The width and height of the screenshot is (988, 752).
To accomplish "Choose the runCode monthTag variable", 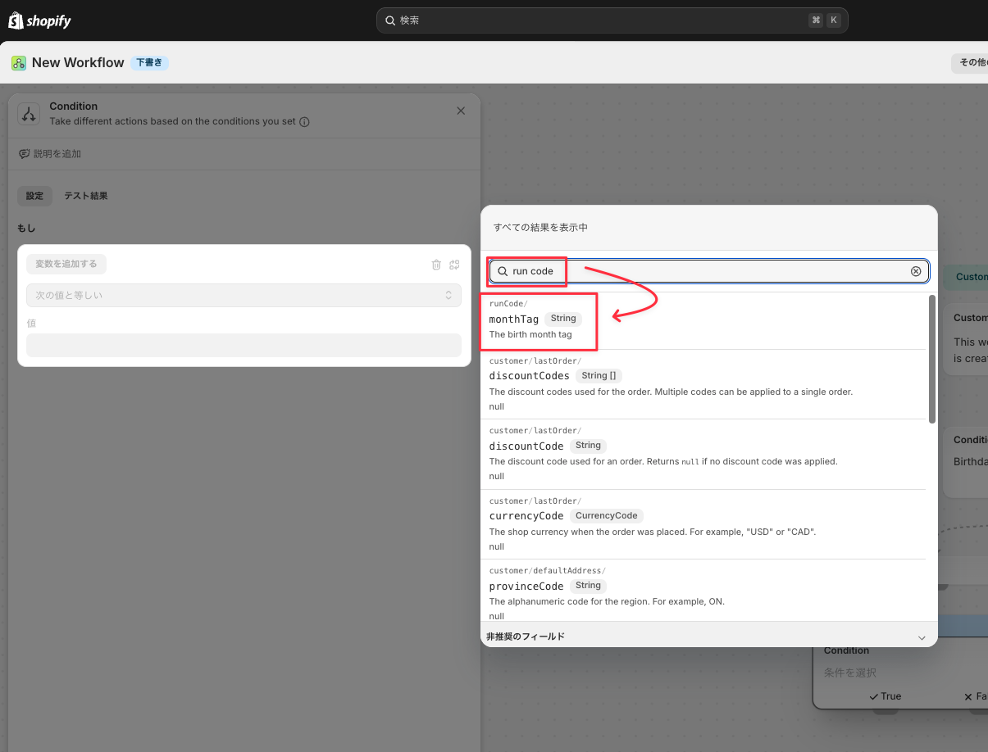I will (x=703, y=319).
